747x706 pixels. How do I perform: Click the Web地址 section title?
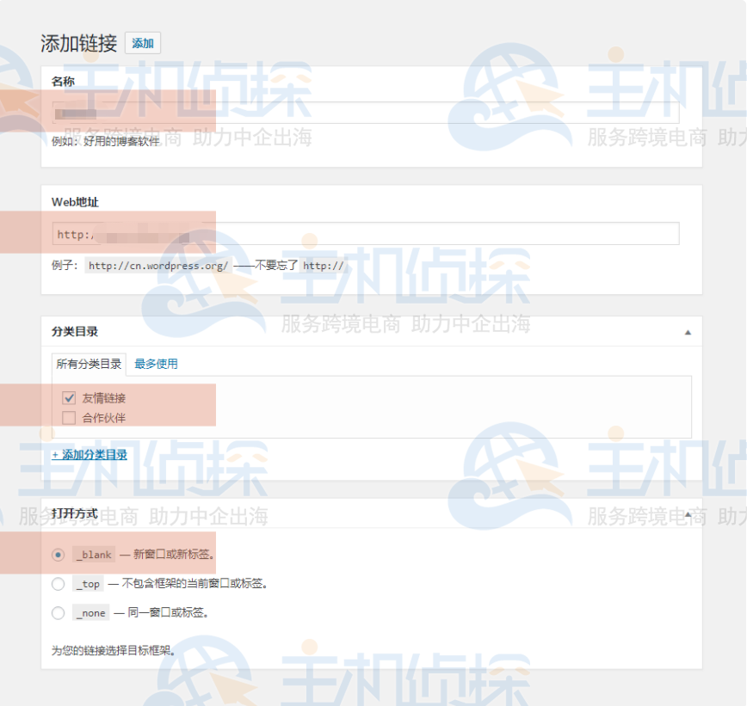point(75,202)
